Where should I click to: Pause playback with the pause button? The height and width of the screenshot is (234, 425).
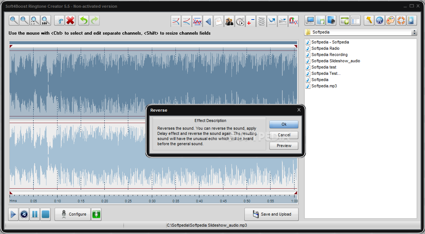[x=35, y=214]
